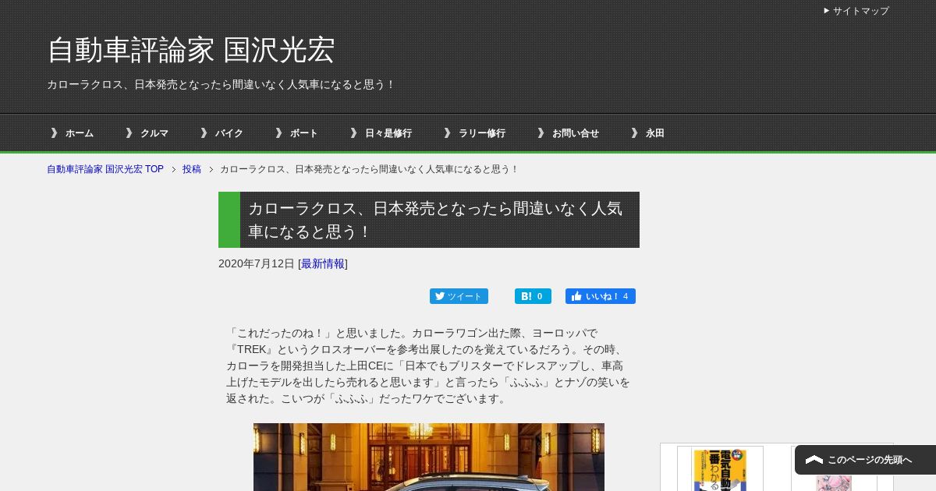Click the date 2020年7月12日

pyautogui.click(x=257, y=263)
